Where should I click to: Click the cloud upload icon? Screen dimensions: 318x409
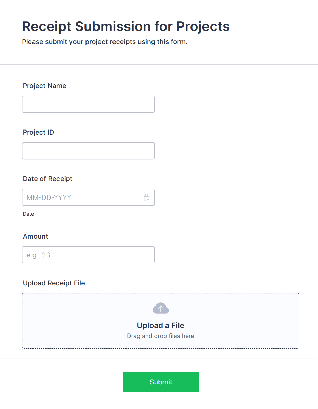point(160,308)
